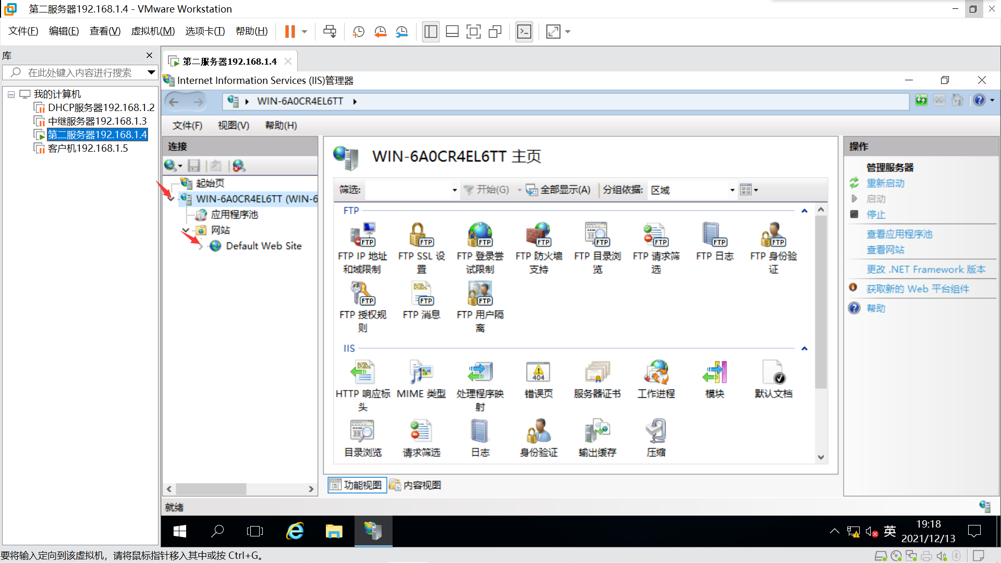Click the 重新启动 restart server link
This screenshot has height=563, width=1001.
[885, 183]
